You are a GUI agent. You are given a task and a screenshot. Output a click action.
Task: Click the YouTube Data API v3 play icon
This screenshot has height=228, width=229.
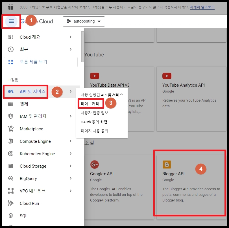(x=95, y=76)
